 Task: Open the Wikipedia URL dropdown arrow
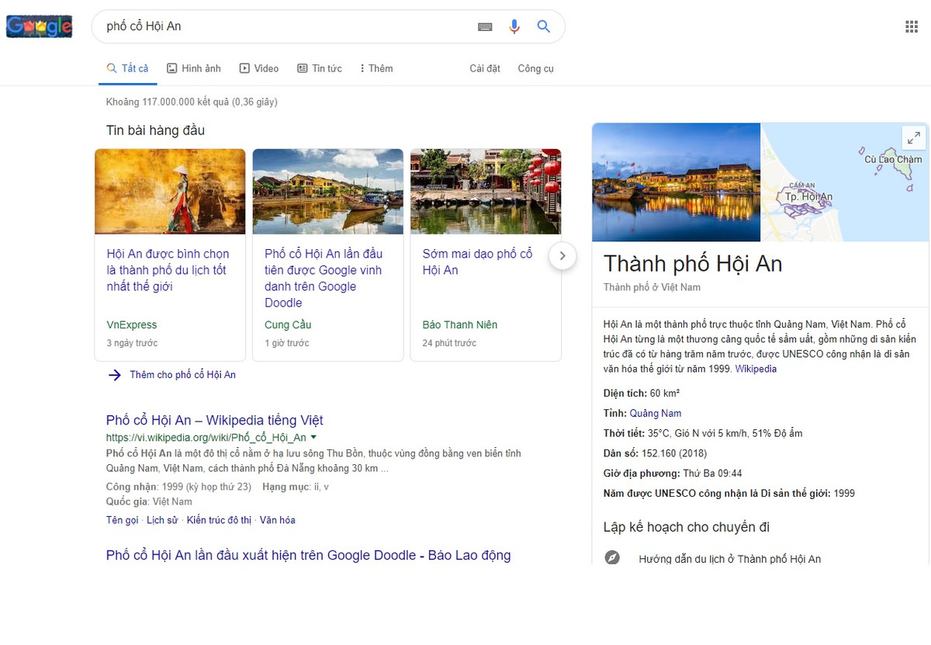point(313,437)
